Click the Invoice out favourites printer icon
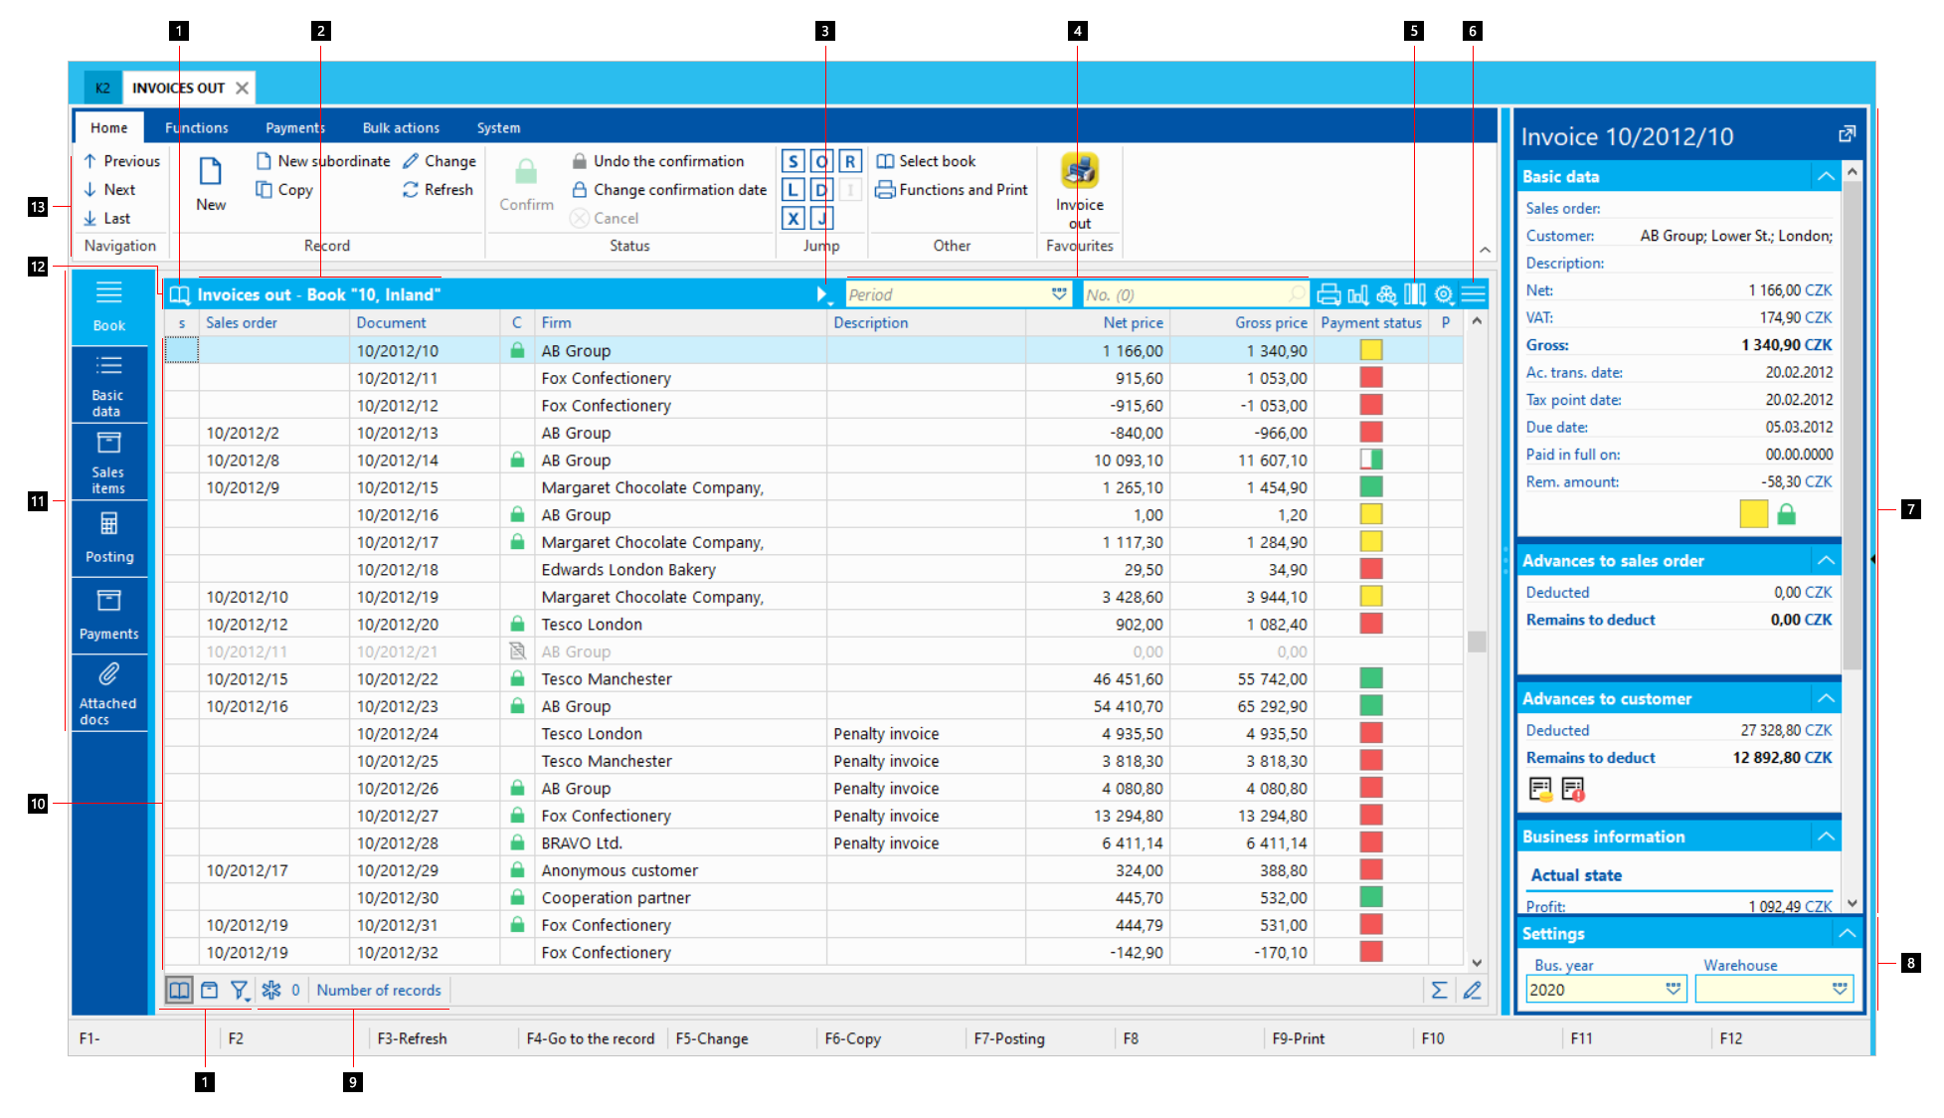This screenshot has width=1944, height=1118. click(x=1079, y=172)
